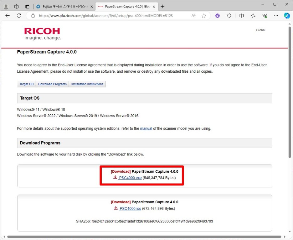Select the PaperStream Capture 4.0.0 browser tab
The image size is (293, 240).
(127, 7)
